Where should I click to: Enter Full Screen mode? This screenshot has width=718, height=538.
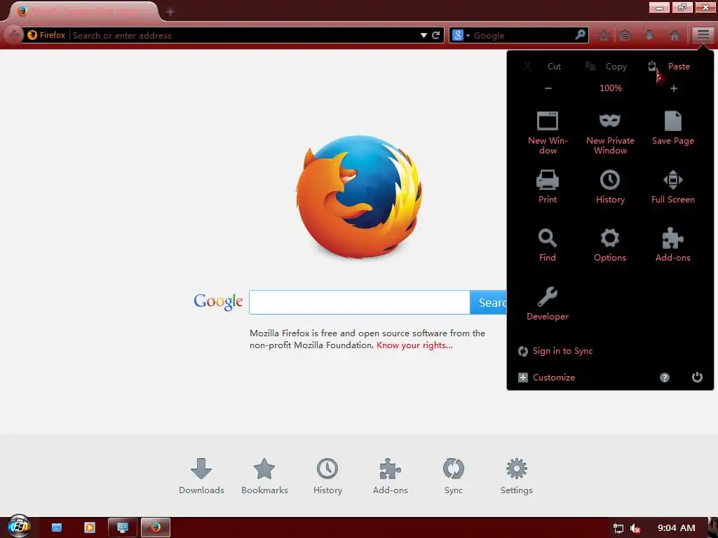[x=672, y=186]
